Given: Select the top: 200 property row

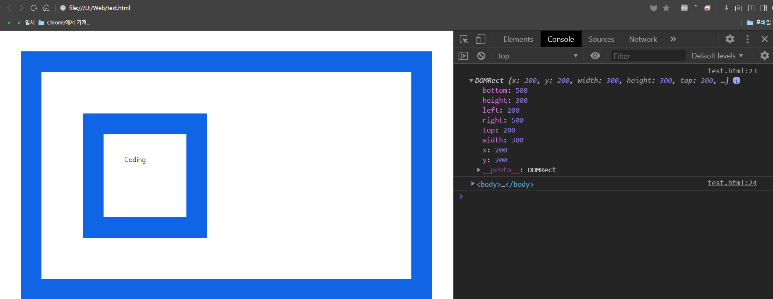Looking at the screenshot, I should (x=499, y=130).
